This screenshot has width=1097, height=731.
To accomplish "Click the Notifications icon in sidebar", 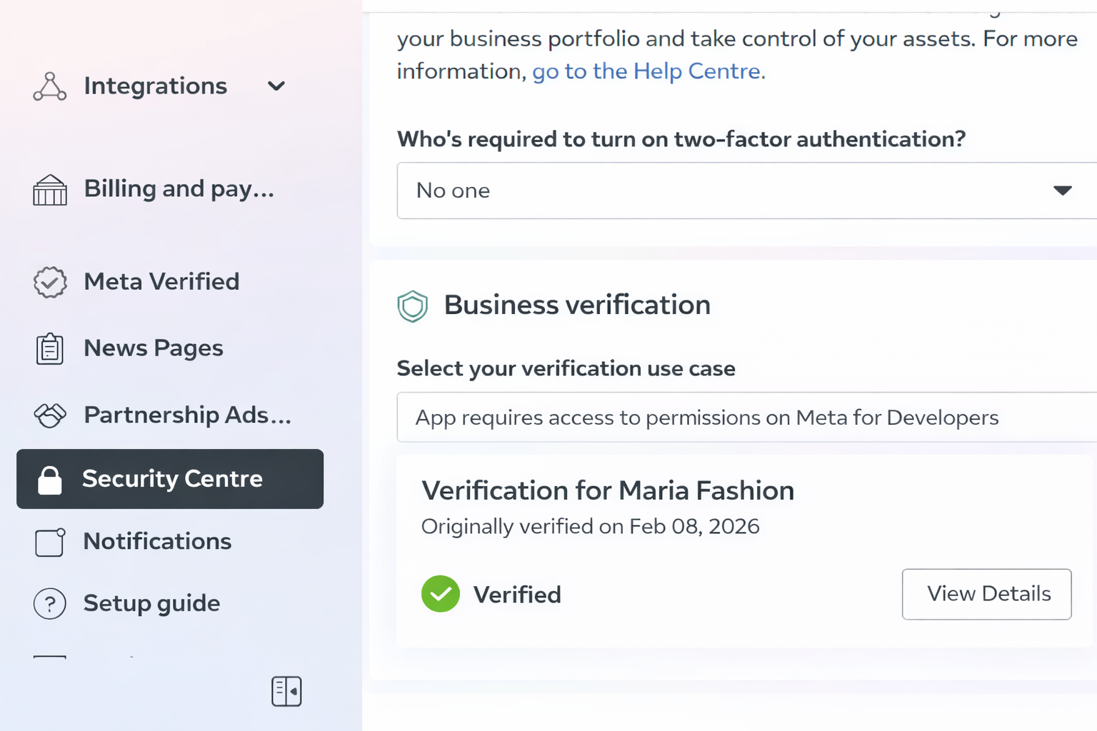I will click(x=50, y=542).
